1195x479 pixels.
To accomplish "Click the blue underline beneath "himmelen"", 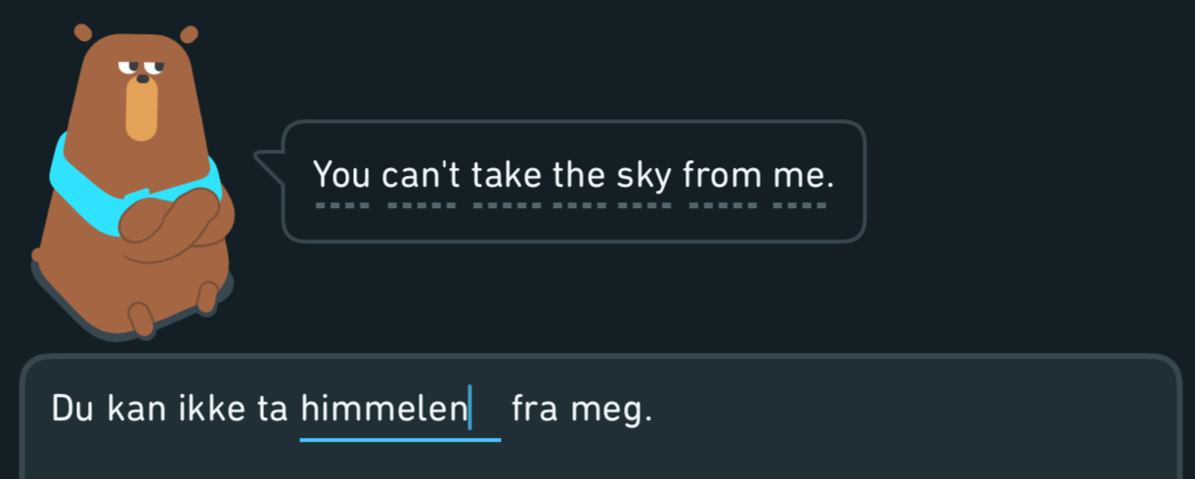I will coord(400,439).
